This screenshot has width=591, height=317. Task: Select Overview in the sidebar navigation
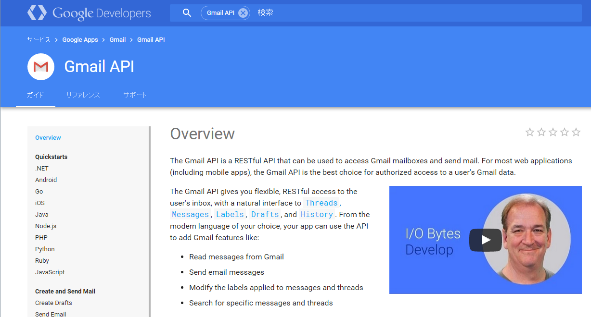coord(48,138)
